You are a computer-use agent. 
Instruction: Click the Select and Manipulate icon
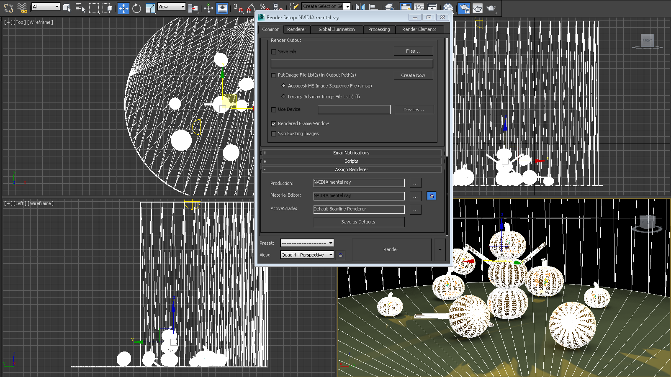click(x=208, y=8)
